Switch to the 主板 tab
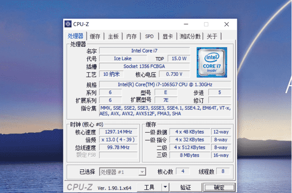The image size is (292, 193). (x=113, y=36)
